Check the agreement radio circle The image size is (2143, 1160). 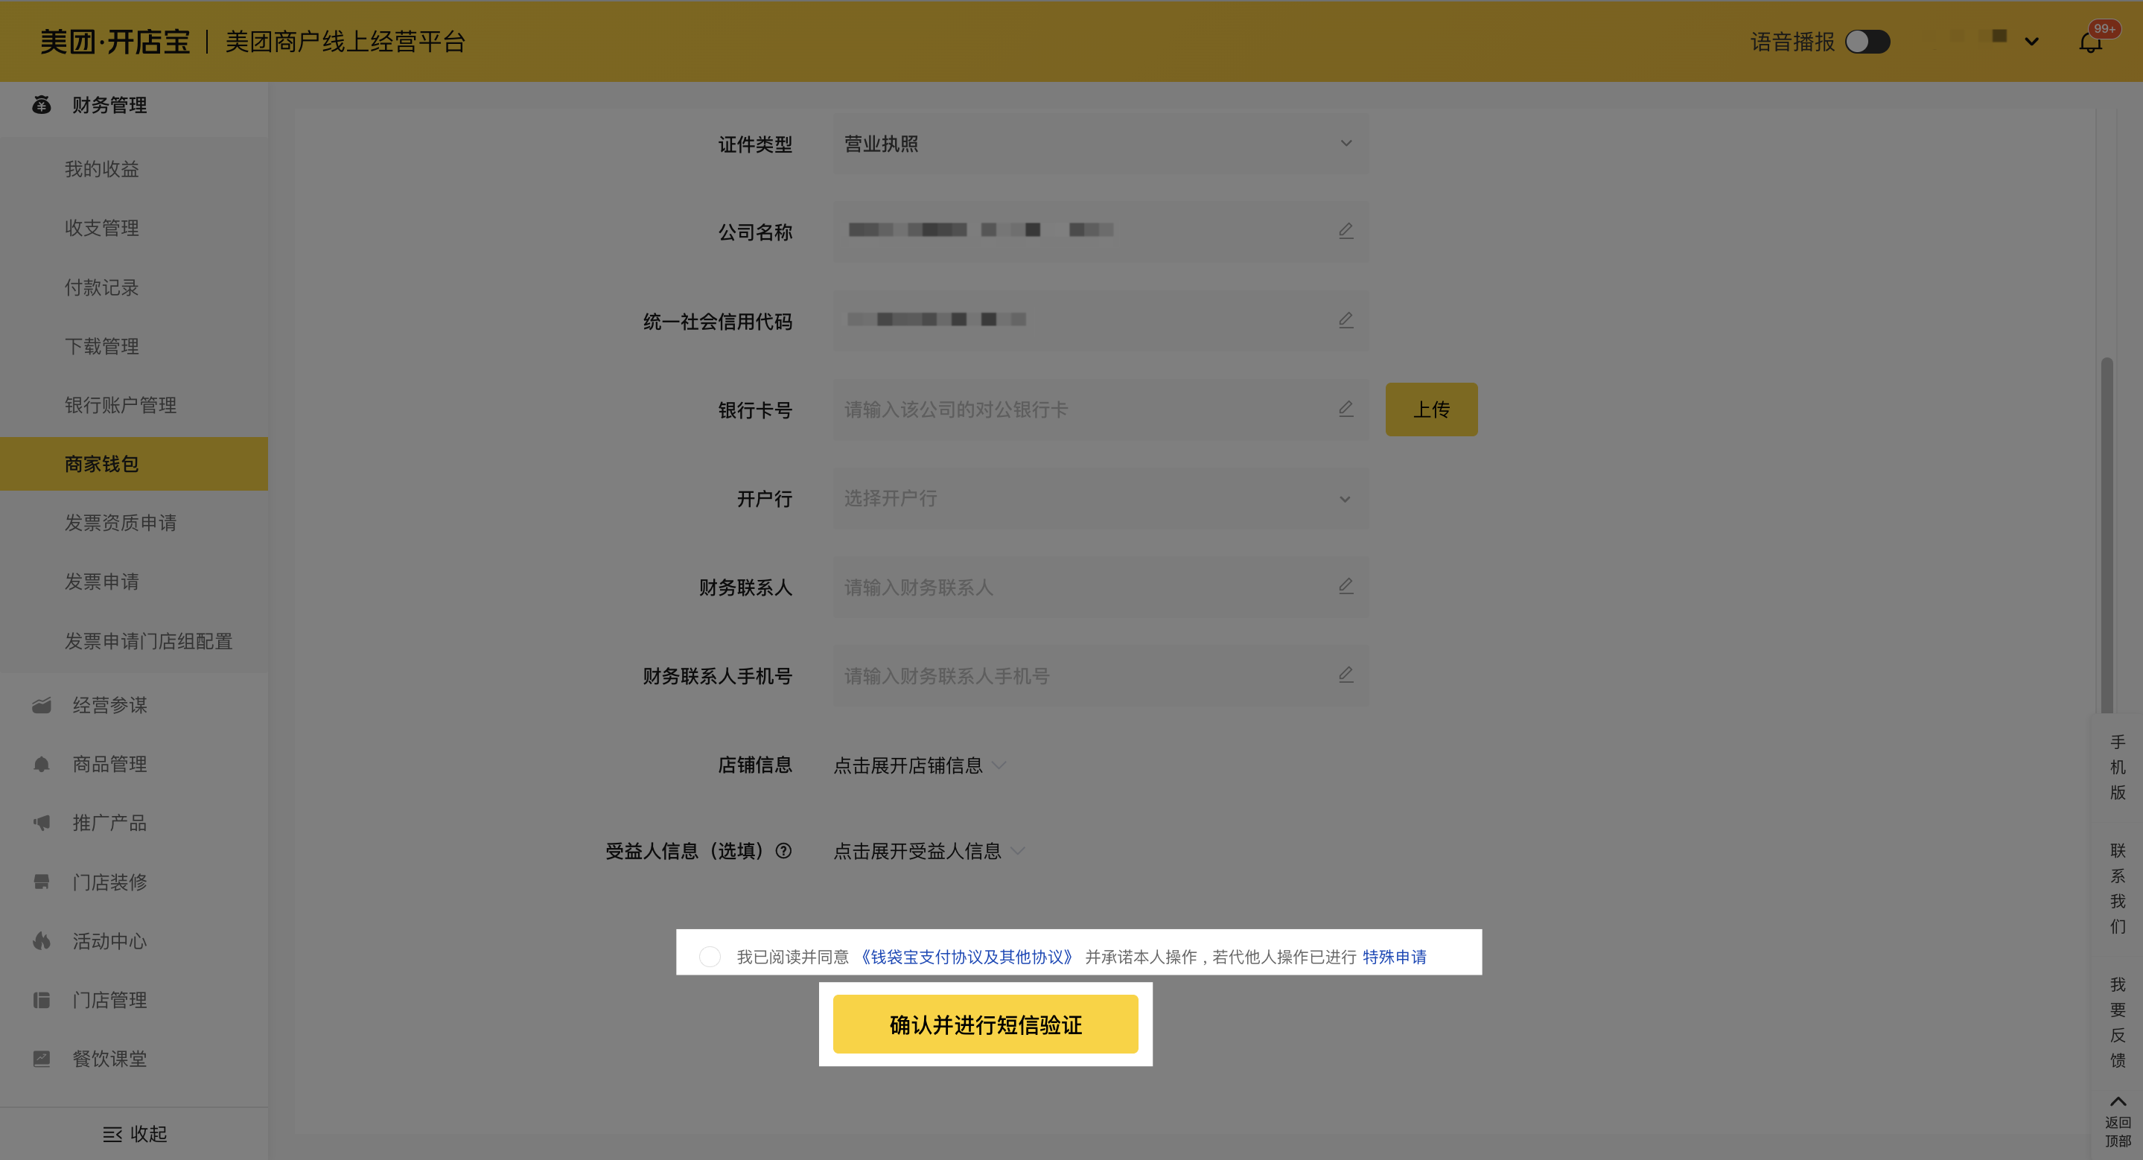[710, 956]
